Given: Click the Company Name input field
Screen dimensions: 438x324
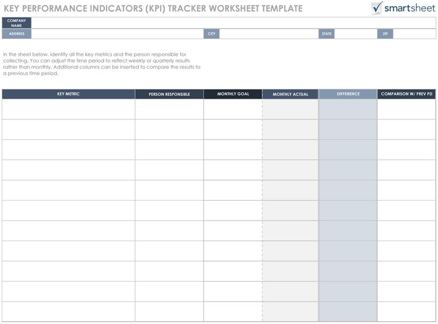Looking at the screenshot, I should (234, 23).
